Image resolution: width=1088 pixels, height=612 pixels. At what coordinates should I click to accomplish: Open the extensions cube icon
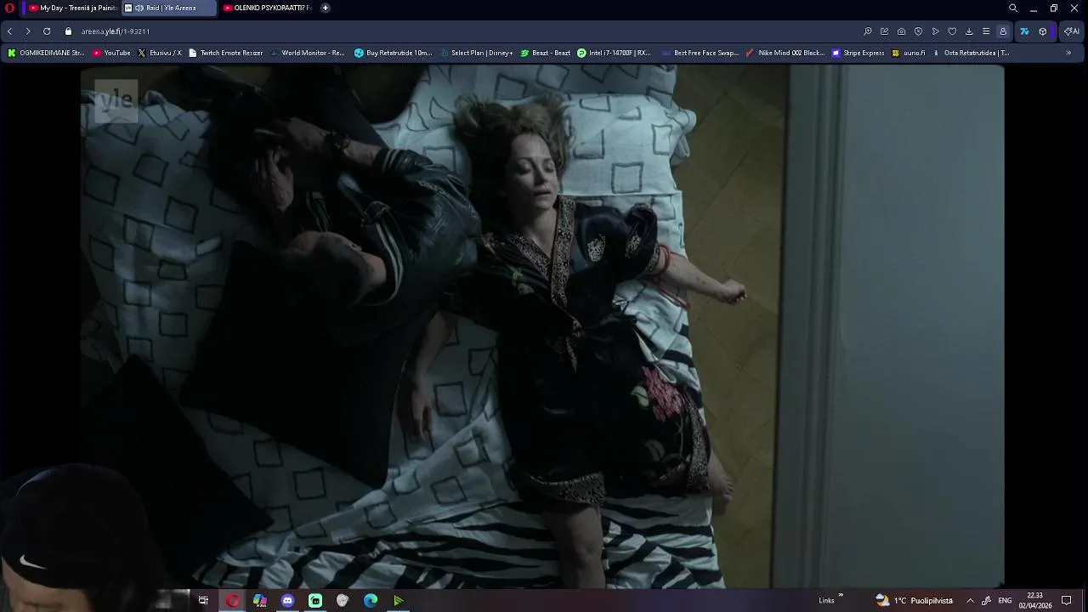[1043, 31]
